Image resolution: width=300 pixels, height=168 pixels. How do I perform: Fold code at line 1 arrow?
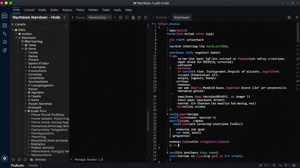pos(153,24)
